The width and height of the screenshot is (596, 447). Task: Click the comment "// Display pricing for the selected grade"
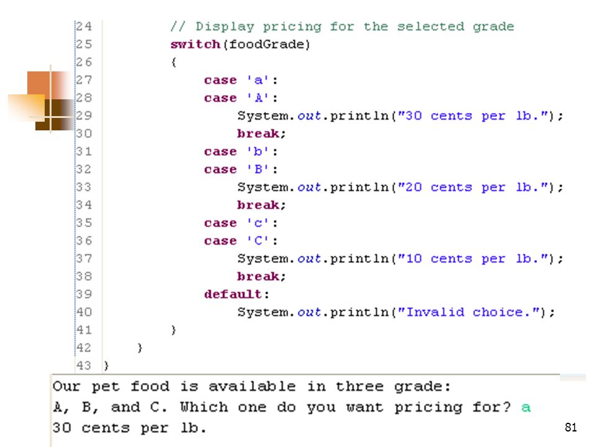click(342, 27)
